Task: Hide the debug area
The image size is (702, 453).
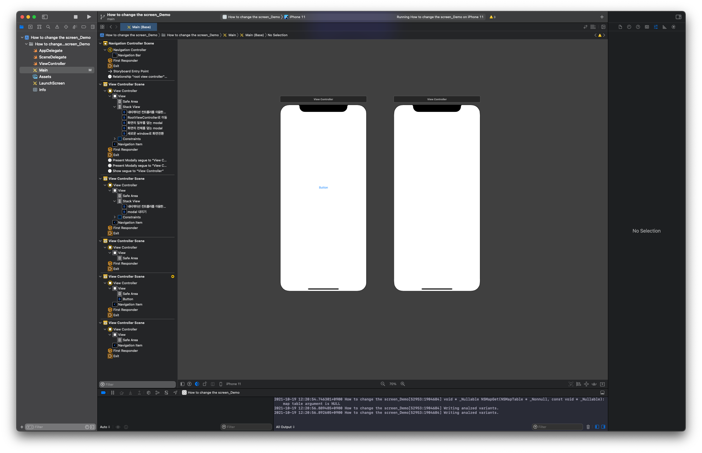Action: (602, 393)
